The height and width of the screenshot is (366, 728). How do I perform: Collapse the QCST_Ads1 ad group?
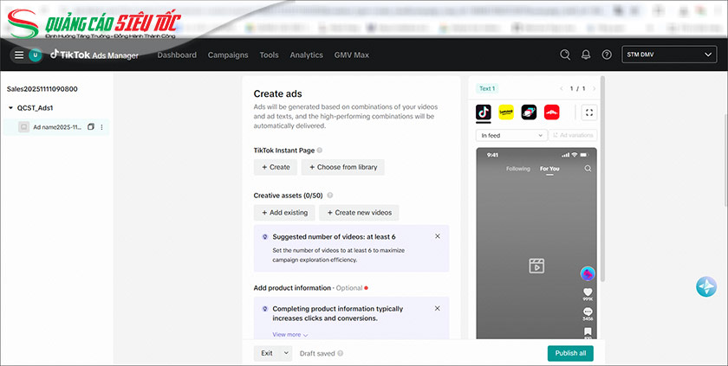pyautogui.click(x=10, y=108)
